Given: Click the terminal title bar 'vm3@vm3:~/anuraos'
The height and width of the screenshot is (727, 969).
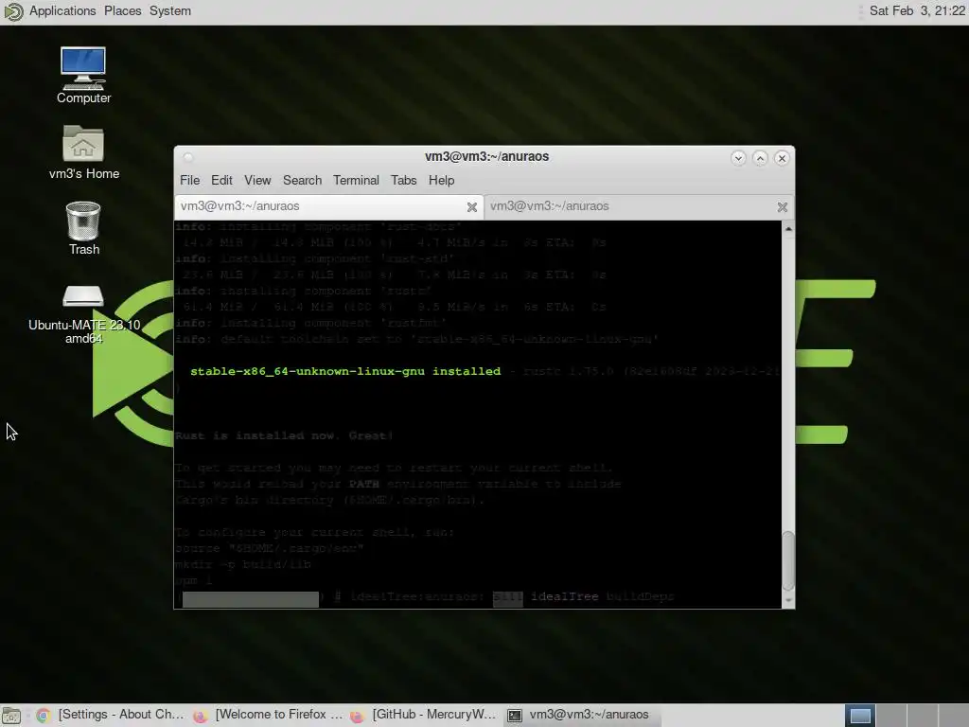Looking at the screenshot, I should 486,156.
